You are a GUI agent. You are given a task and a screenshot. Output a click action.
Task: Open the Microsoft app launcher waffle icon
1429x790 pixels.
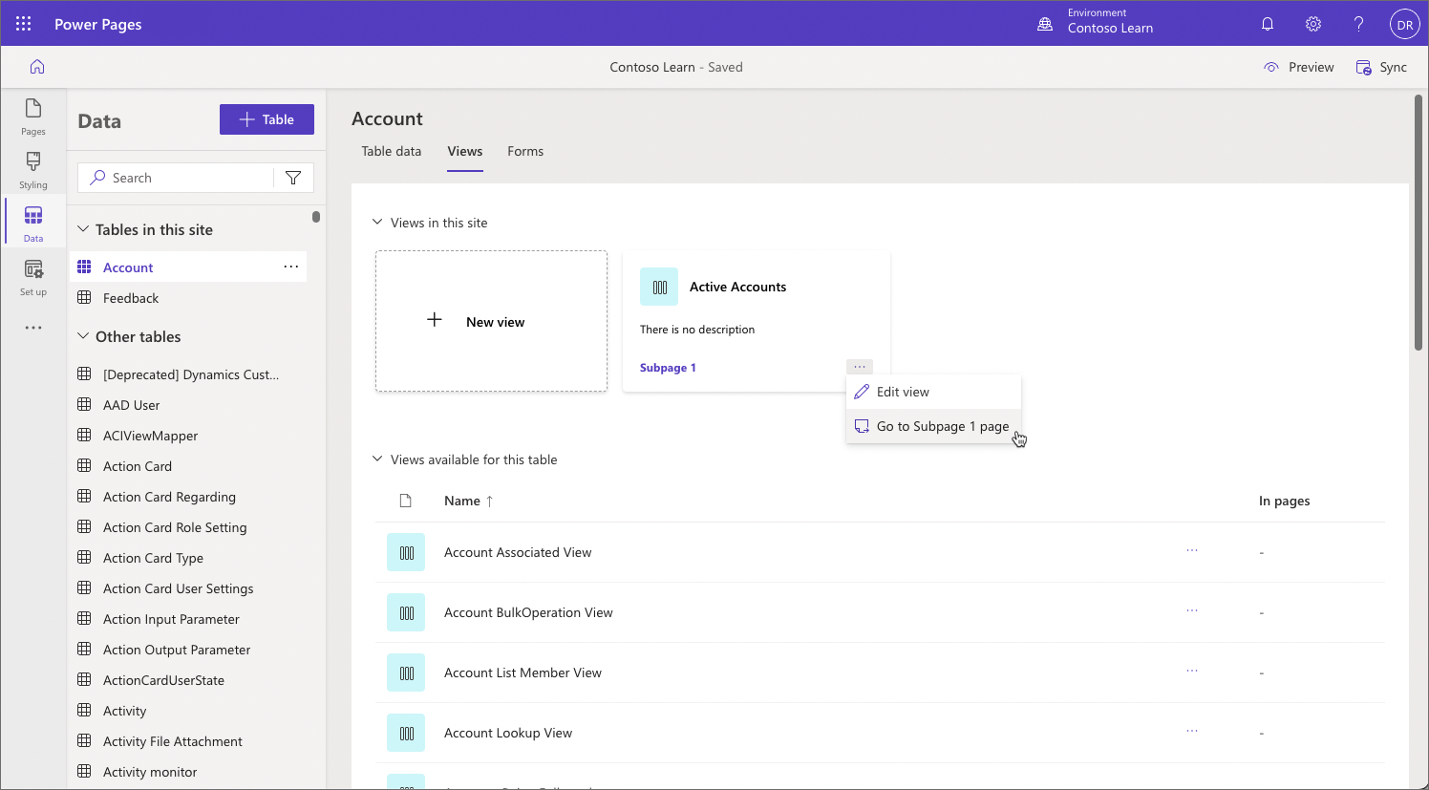23,23
